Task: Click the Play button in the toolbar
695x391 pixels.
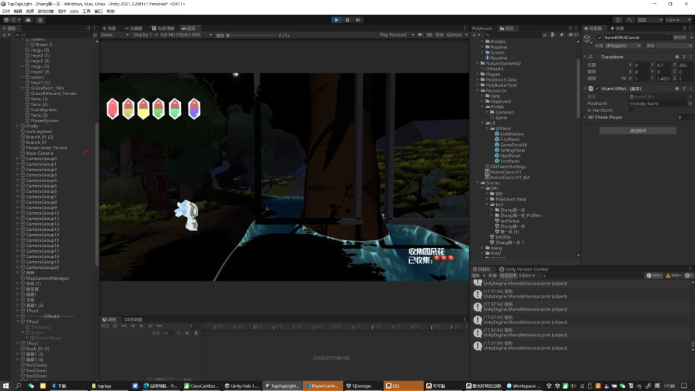Action: click(336, 20)
